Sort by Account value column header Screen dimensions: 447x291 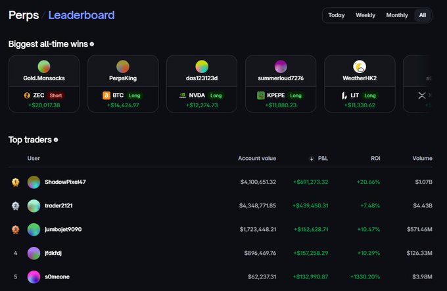click(x=257, y=158)
